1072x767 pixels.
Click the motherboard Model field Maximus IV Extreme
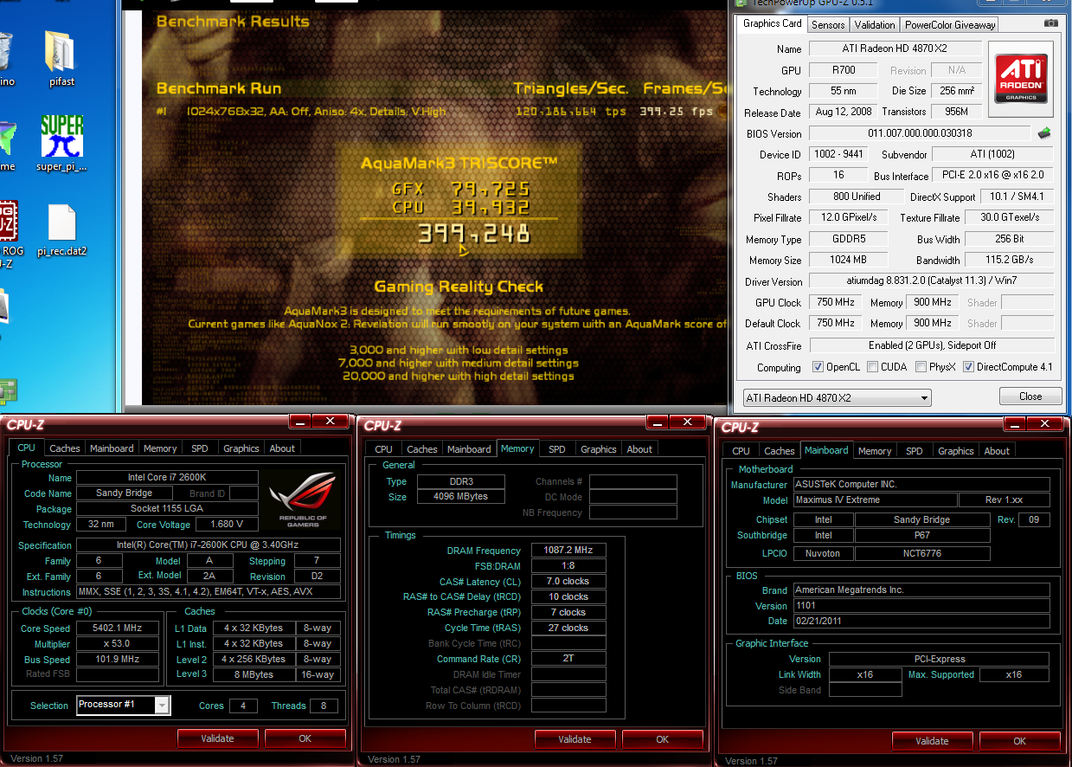[x=876, y=500]
